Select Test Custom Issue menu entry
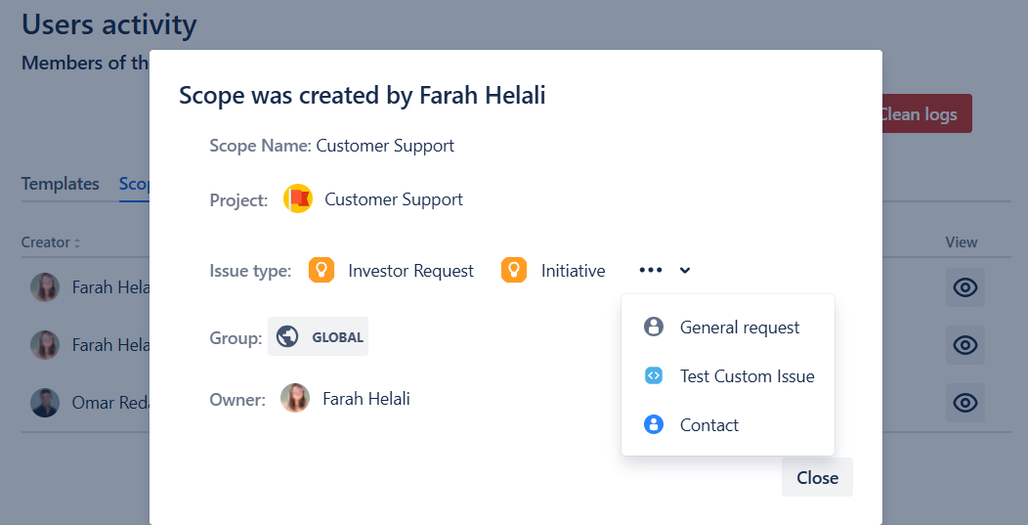 point(747,376)
